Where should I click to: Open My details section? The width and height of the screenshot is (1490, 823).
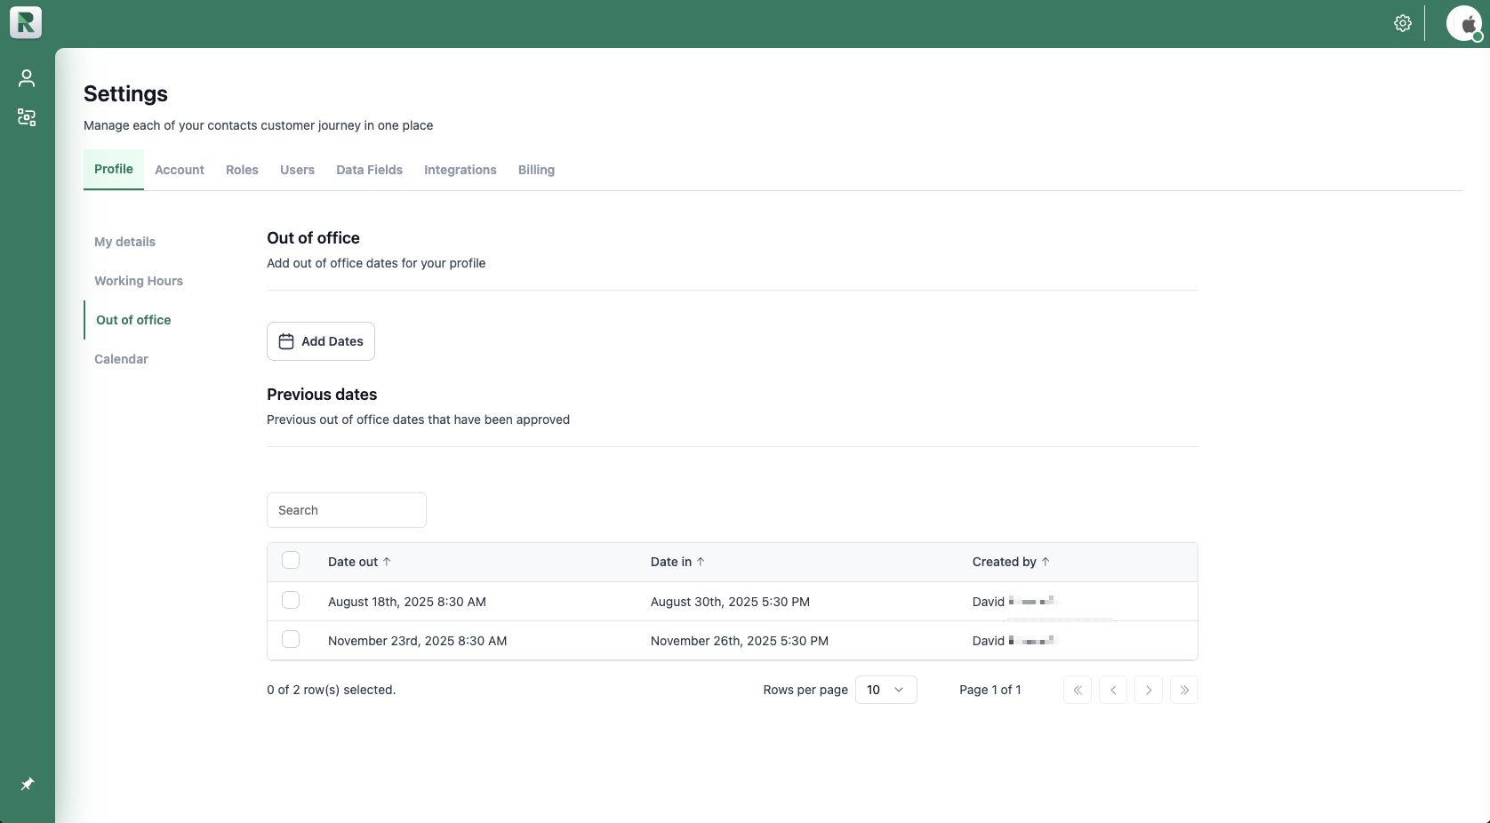tap(124, 242)
